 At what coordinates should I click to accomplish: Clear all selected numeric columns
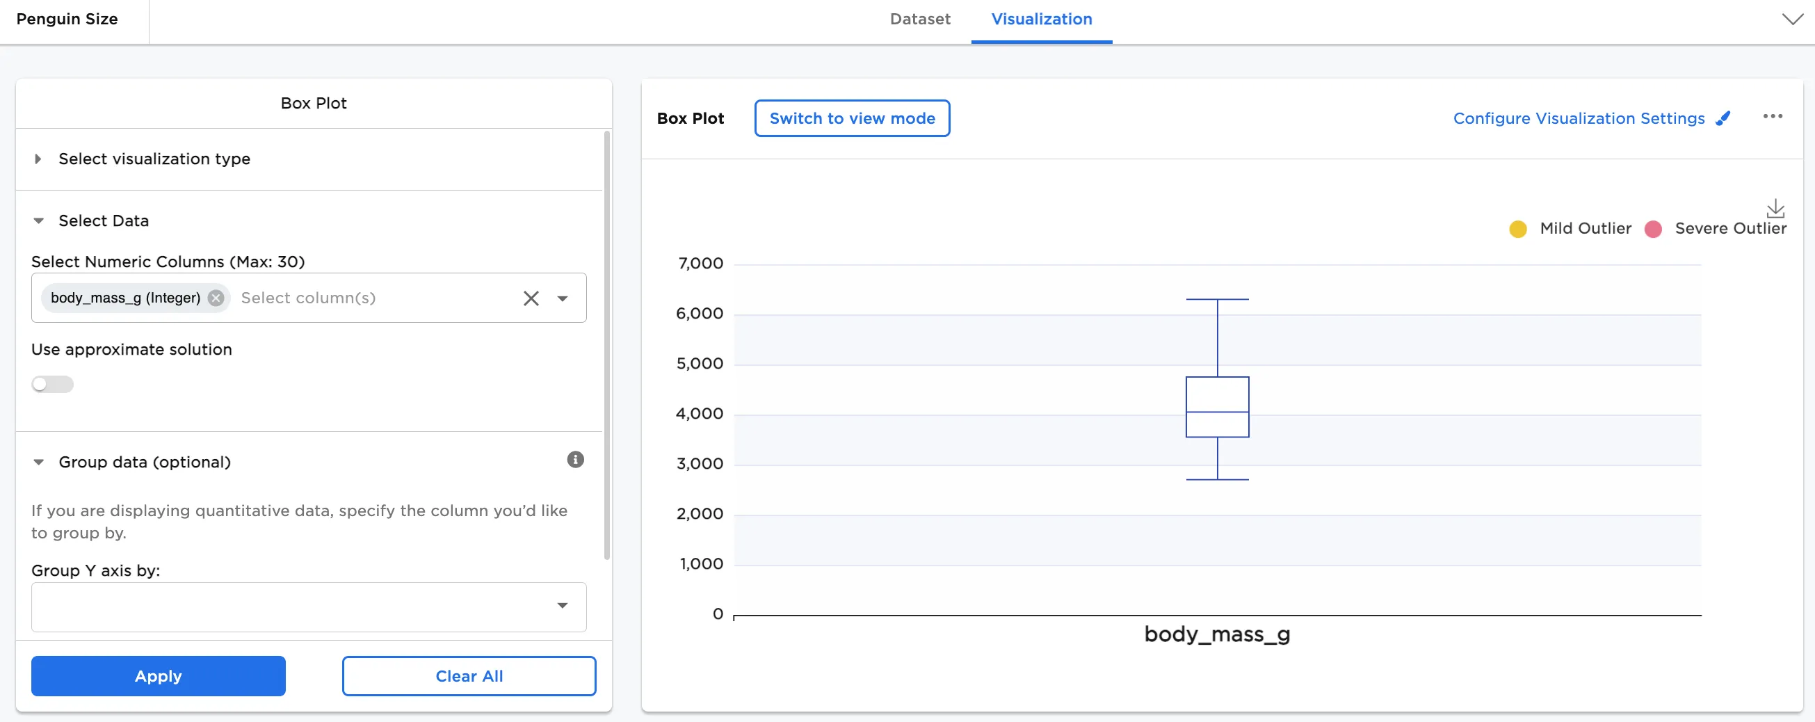coord(531,298)
